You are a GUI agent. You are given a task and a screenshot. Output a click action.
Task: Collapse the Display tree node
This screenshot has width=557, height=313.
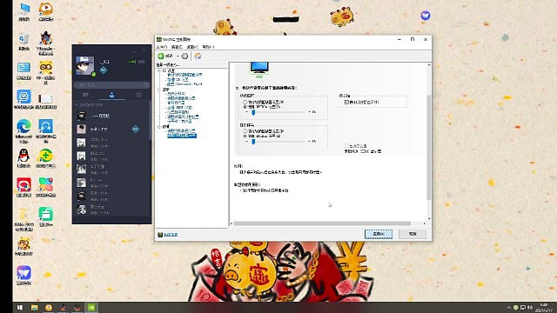click(159, 90)
